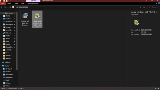Click the '1 item selected 147 MB' status text
The height and width of the screenshot is (90, 160).
tap(15, 88)
